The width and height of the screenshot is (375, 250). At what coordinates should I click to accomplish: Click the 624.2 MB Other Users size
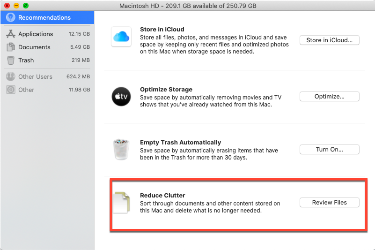click(78, 76)
